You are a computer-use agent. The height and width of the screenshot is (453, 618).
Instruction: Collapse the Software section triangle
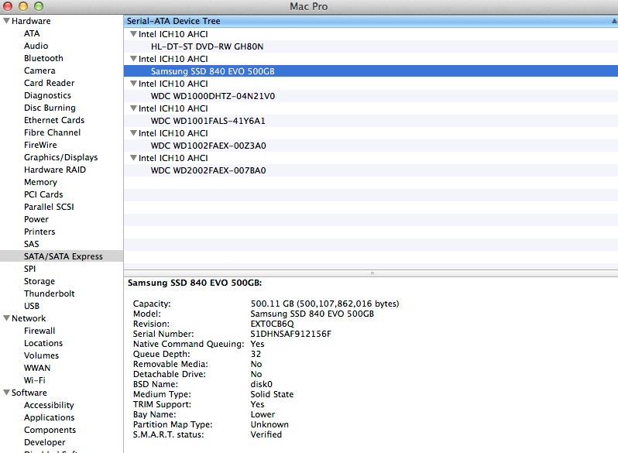(x=6, y=393)
